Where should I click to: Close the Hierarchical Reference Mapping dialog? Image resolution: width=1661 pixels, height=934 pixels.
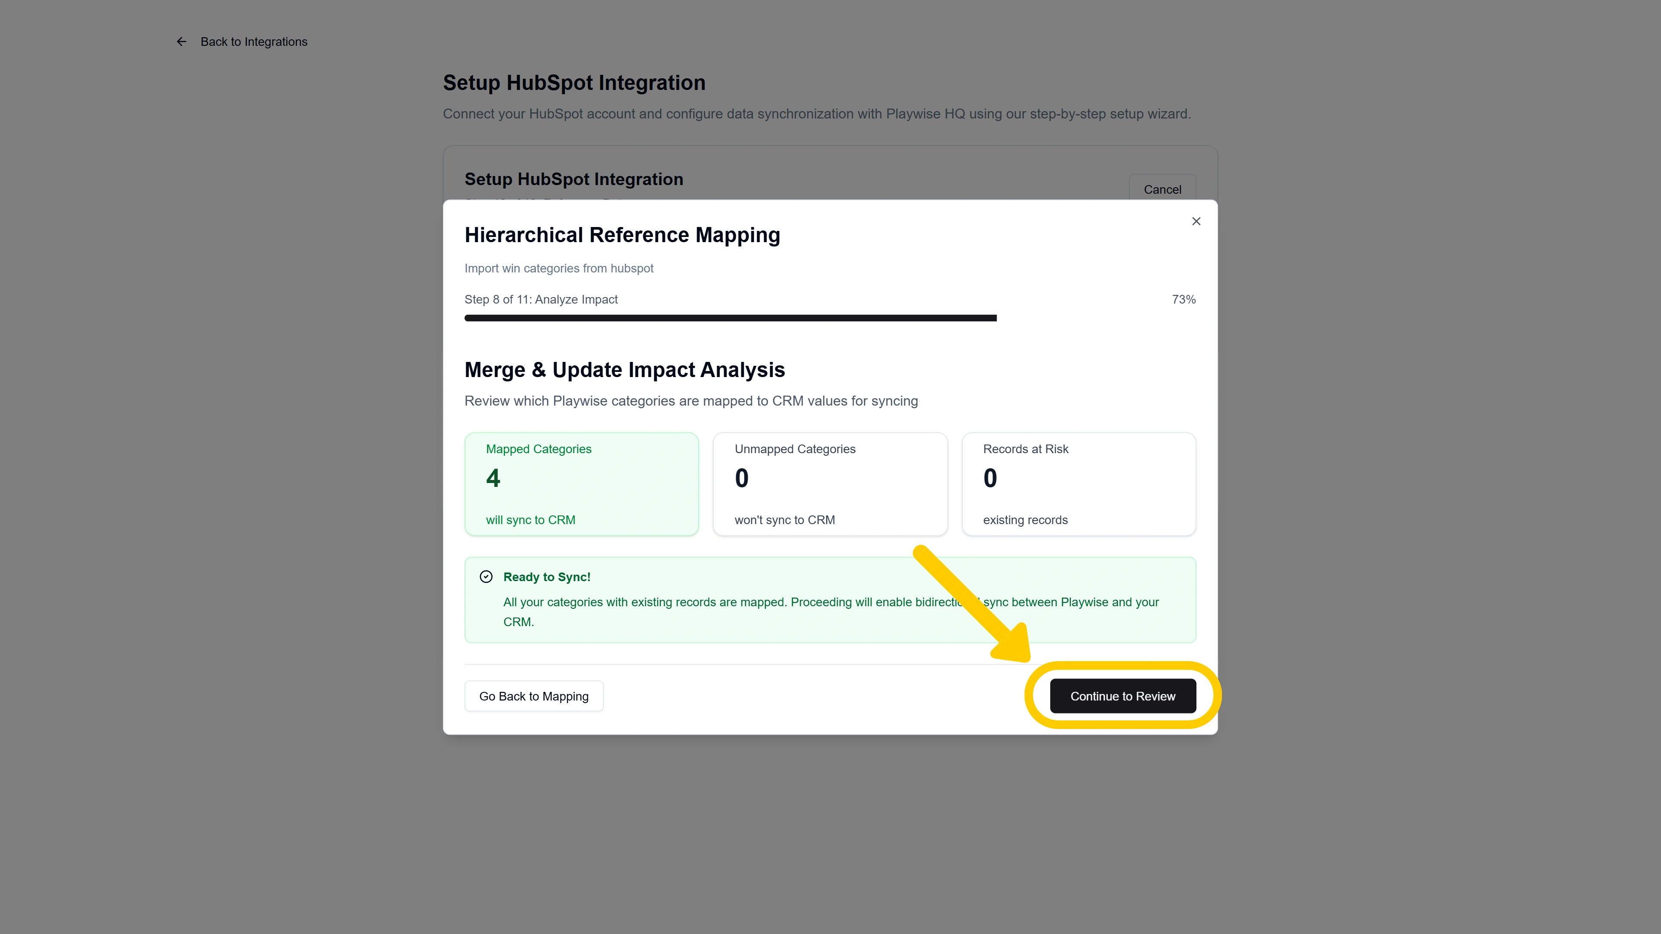[x=1196, y=221]
